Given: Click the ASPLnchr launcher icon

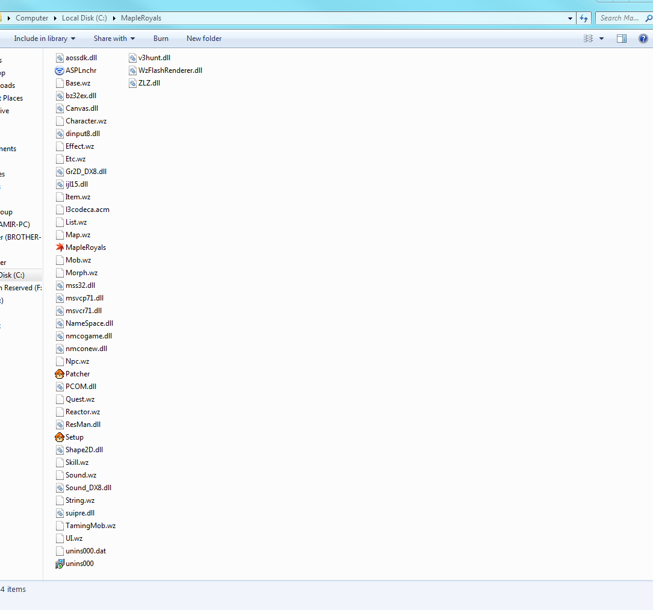Looking at the screenshot, I should pyautogui.click(x=60, y=71).
